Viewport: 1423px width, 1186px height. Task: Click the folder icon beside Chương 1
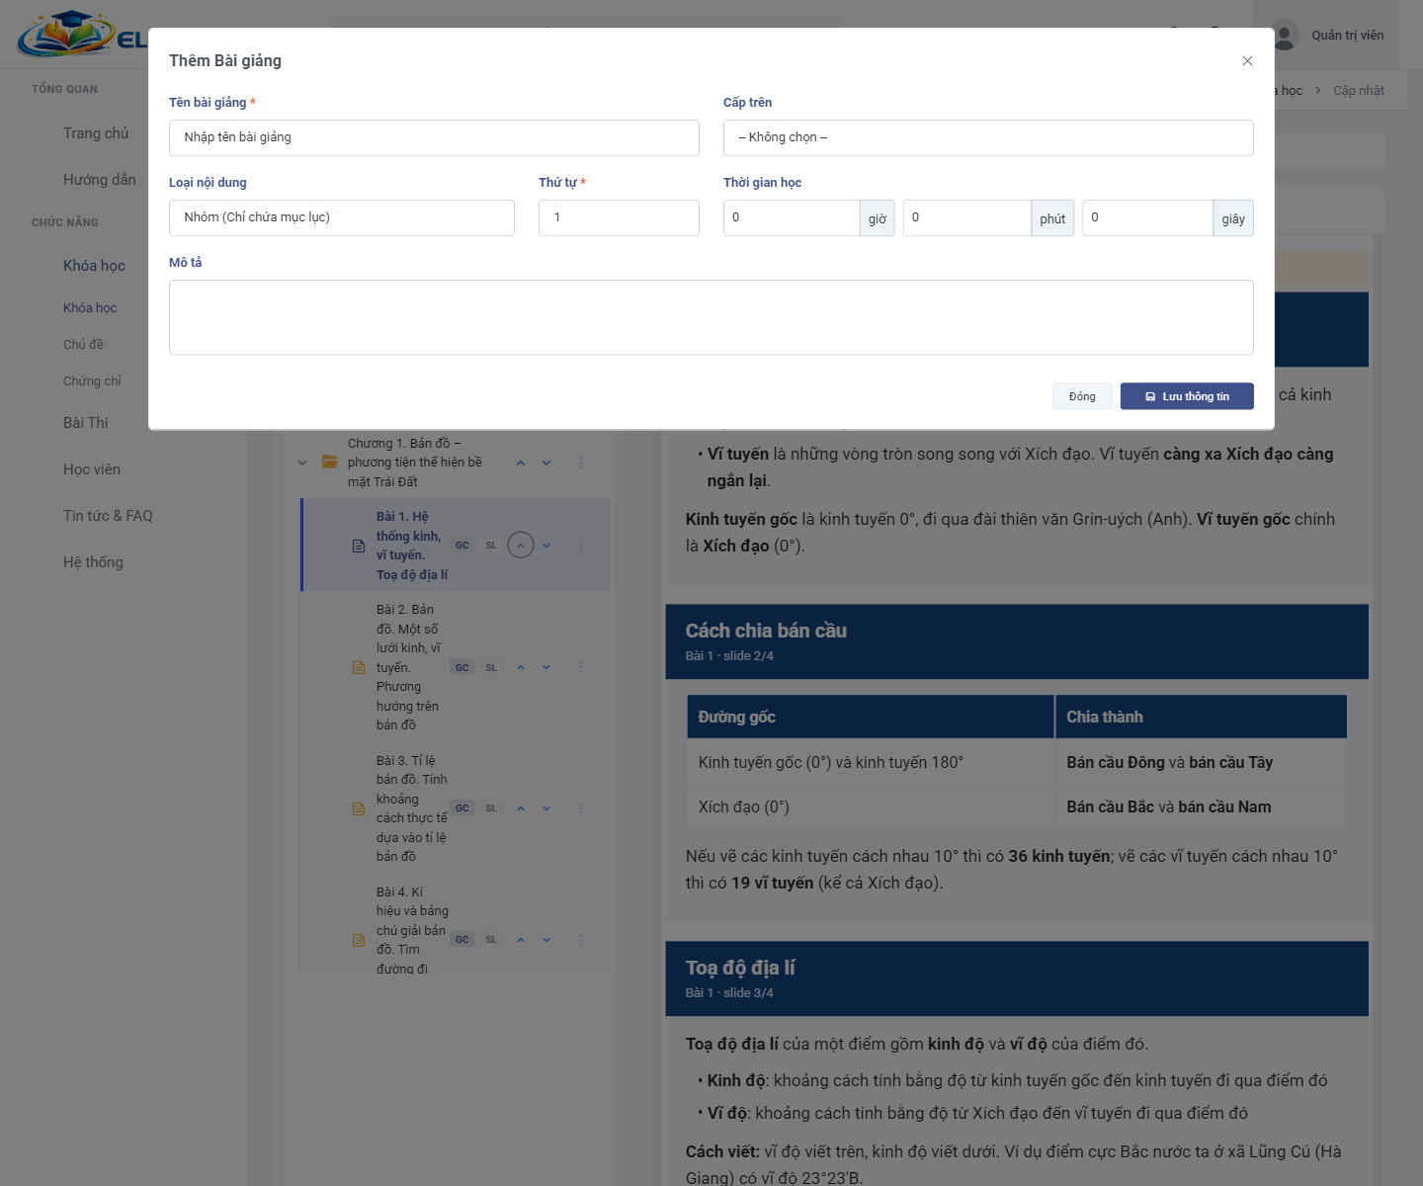pos(330,463)
